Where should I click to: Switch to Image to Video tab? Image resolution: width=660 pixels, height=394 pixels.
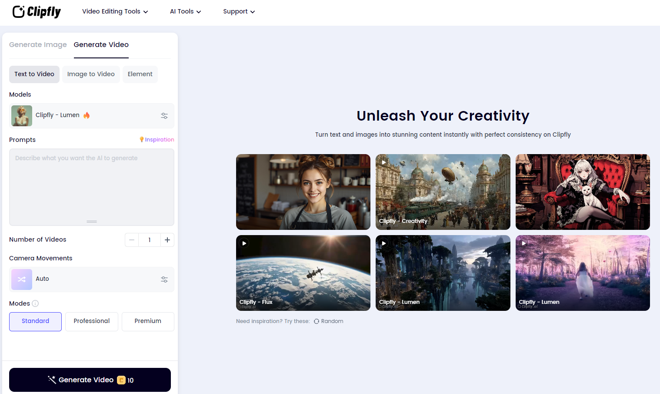point(91,74)
